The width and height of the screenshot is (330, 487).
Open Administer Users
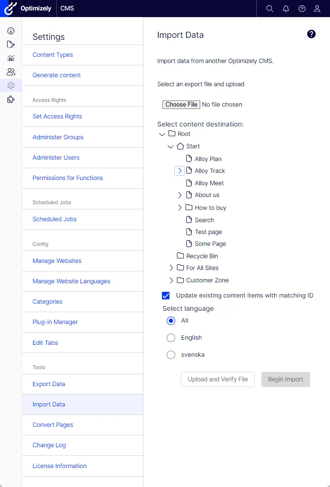tap(82, 157)
